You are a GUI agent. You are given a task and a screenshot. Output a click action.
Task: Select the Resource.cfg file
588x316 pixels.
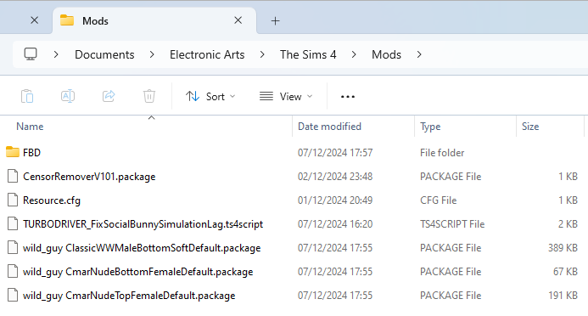tap(52, 200)
